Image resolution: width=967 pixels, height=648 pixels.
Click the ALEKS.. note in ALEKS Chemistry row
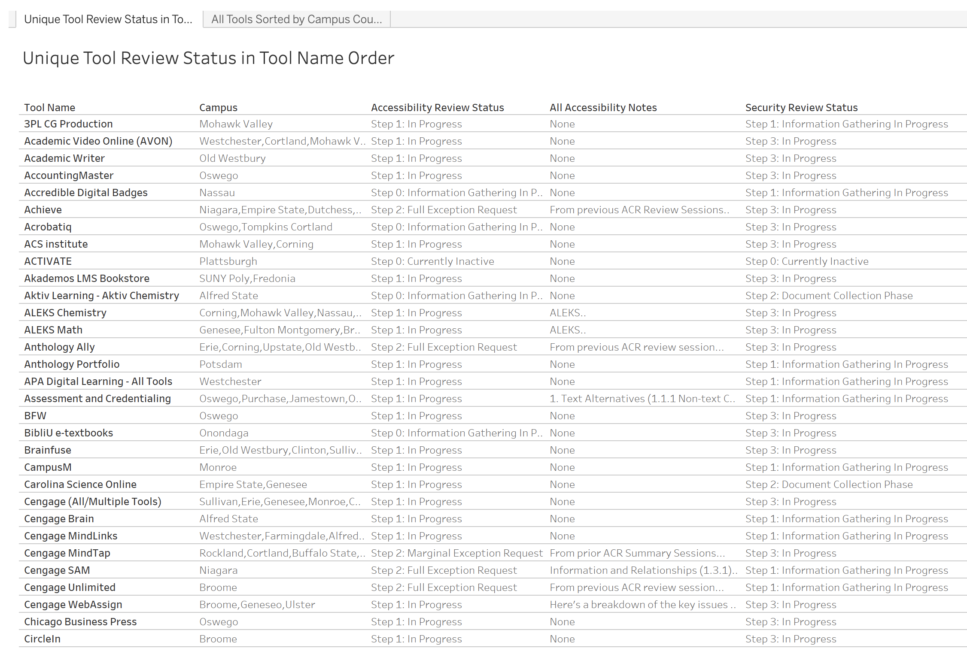(x=568, y=313)
